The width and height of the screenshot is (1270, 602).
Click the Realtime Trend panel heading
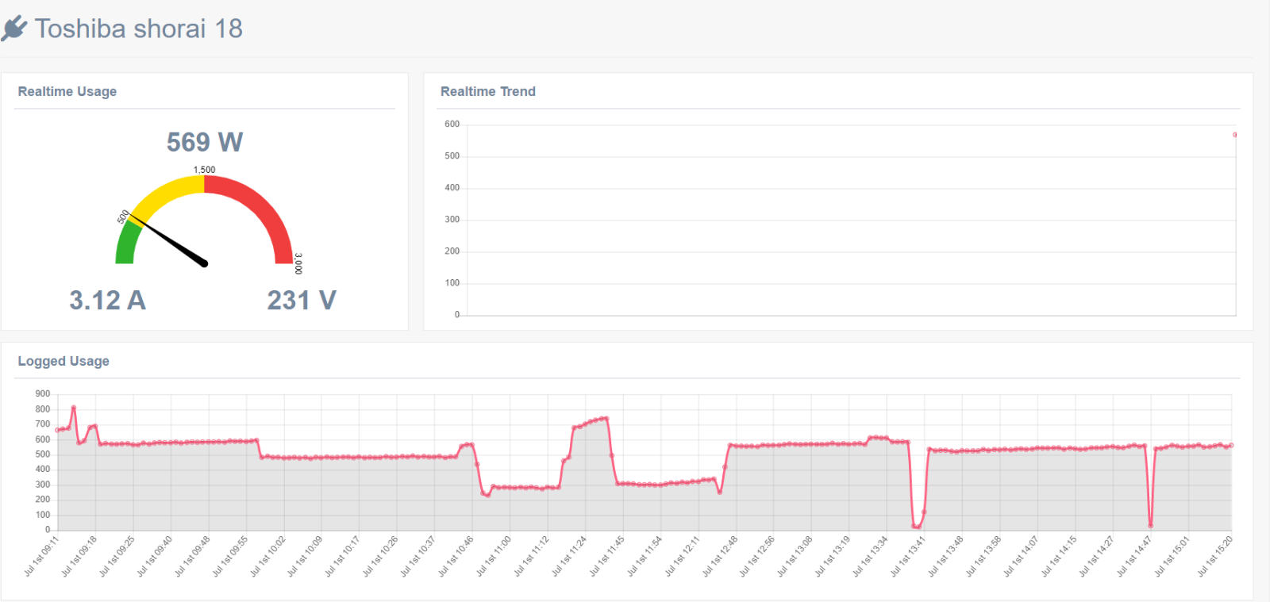pos(488,91)
